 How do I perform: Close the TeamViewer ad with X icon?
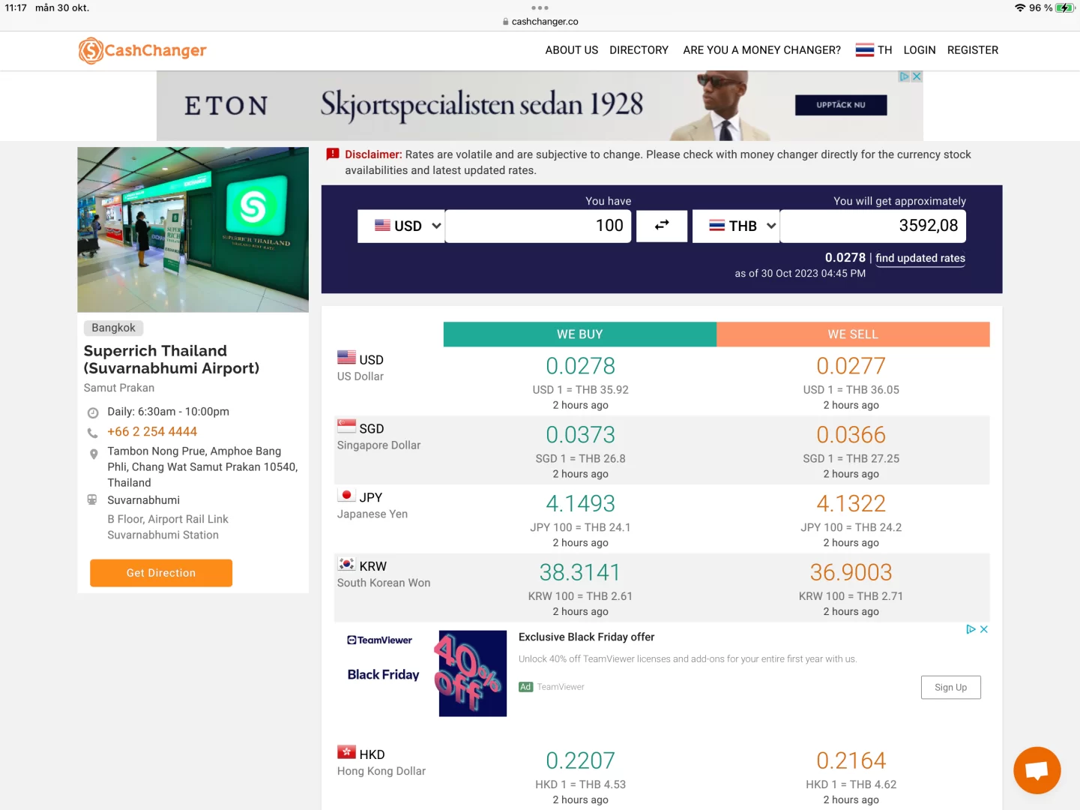tap(984, 629)
